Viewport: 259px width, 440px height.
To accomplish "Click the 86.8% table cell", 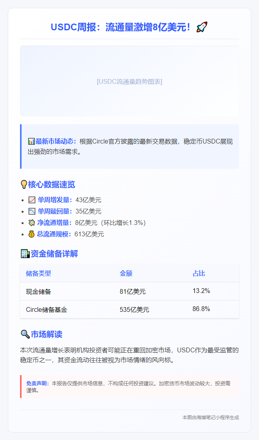I will click(x=201, y=309).
